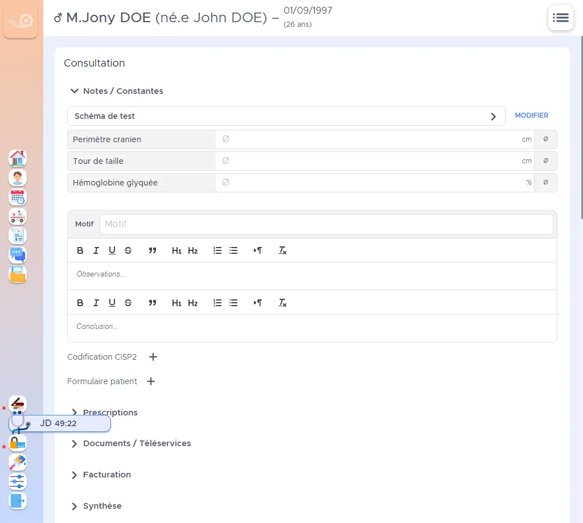Screen dimensions: 583x523
Task: Open the list menu at top right
Action: pos(560,18)
